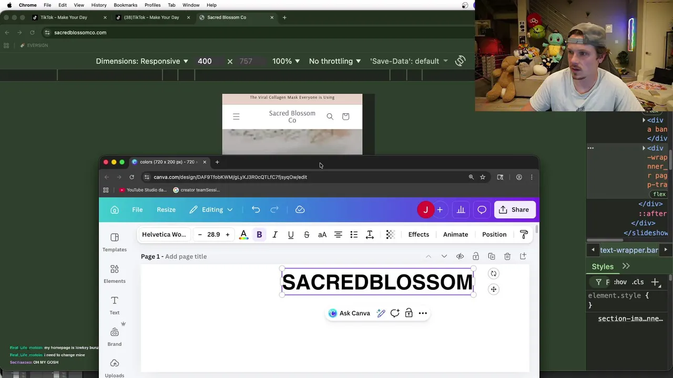Open the transparency checkerboard icon
The image size is (673, 378).
point(390,235)
